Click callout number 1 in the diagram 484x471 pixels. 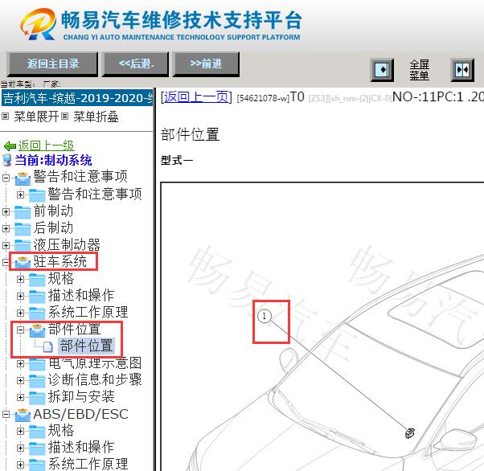[x=264, y=316]
